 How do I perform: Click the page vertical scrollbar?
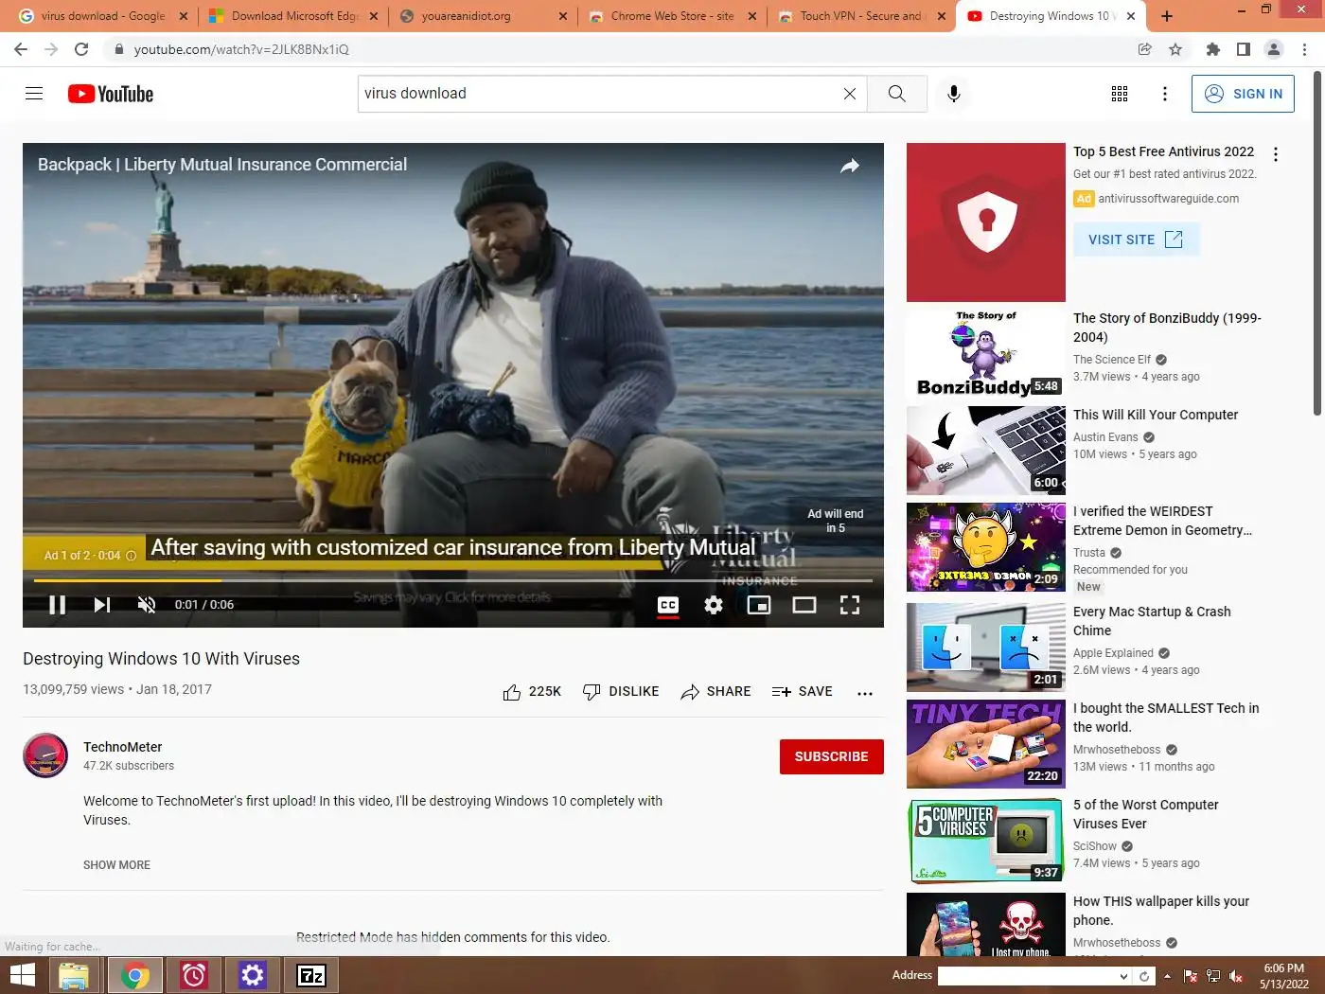(1317, 242)
